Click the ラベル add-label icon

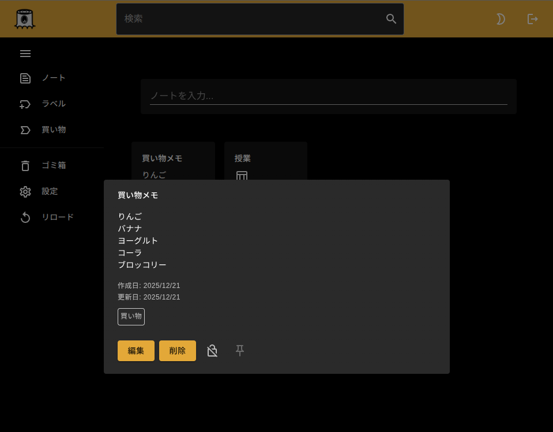[x=25, y=104]
